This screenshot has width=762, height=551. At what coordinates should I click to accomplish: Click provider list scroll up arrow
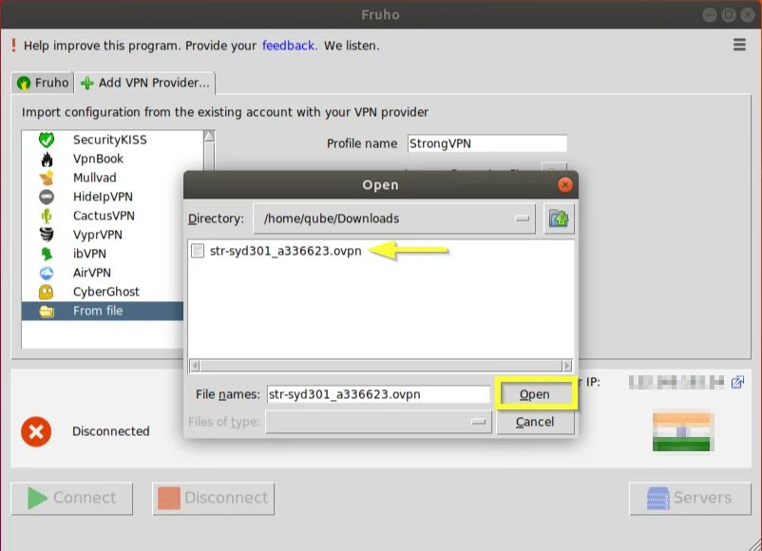209,136
